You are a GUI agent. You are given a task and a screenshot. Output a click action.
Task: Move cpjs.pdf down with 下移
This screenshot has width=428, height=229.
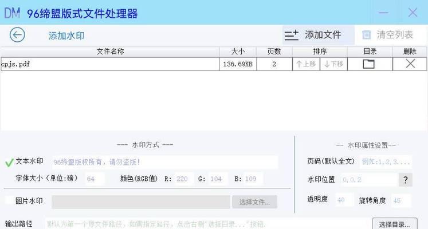(333, 64)
